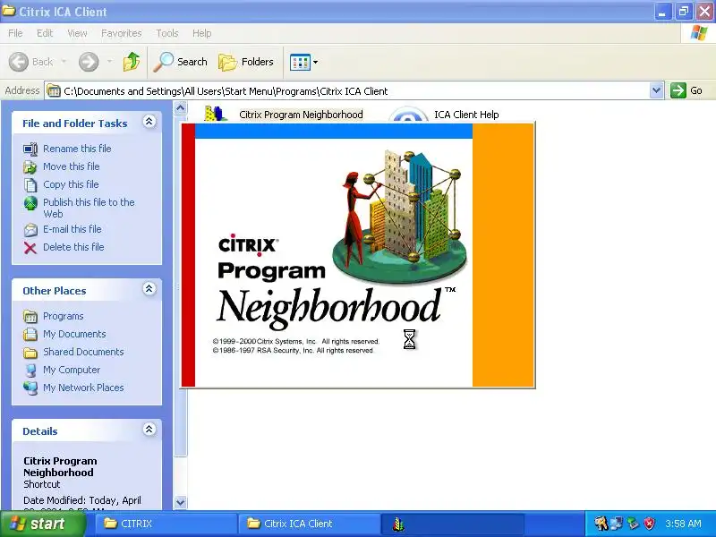Open My Network Places link

[x=83, y=388]
